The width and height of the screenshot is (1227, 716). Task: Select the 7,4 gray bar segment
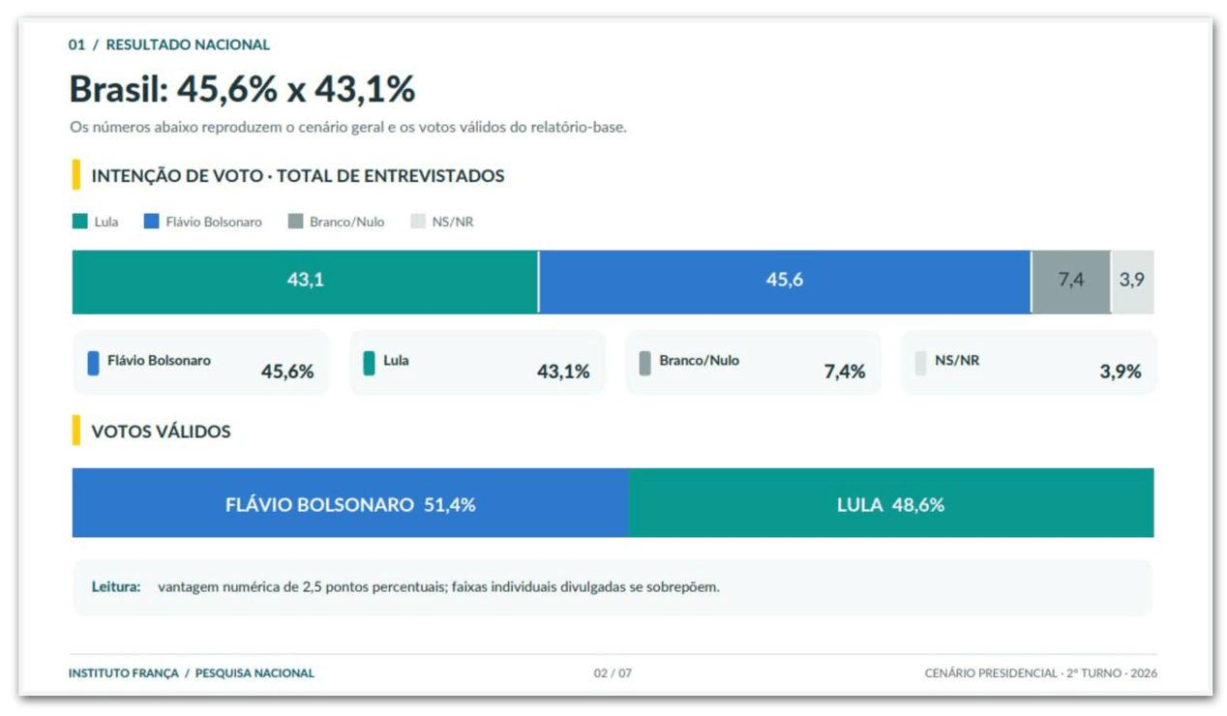tap(1071, 282)
